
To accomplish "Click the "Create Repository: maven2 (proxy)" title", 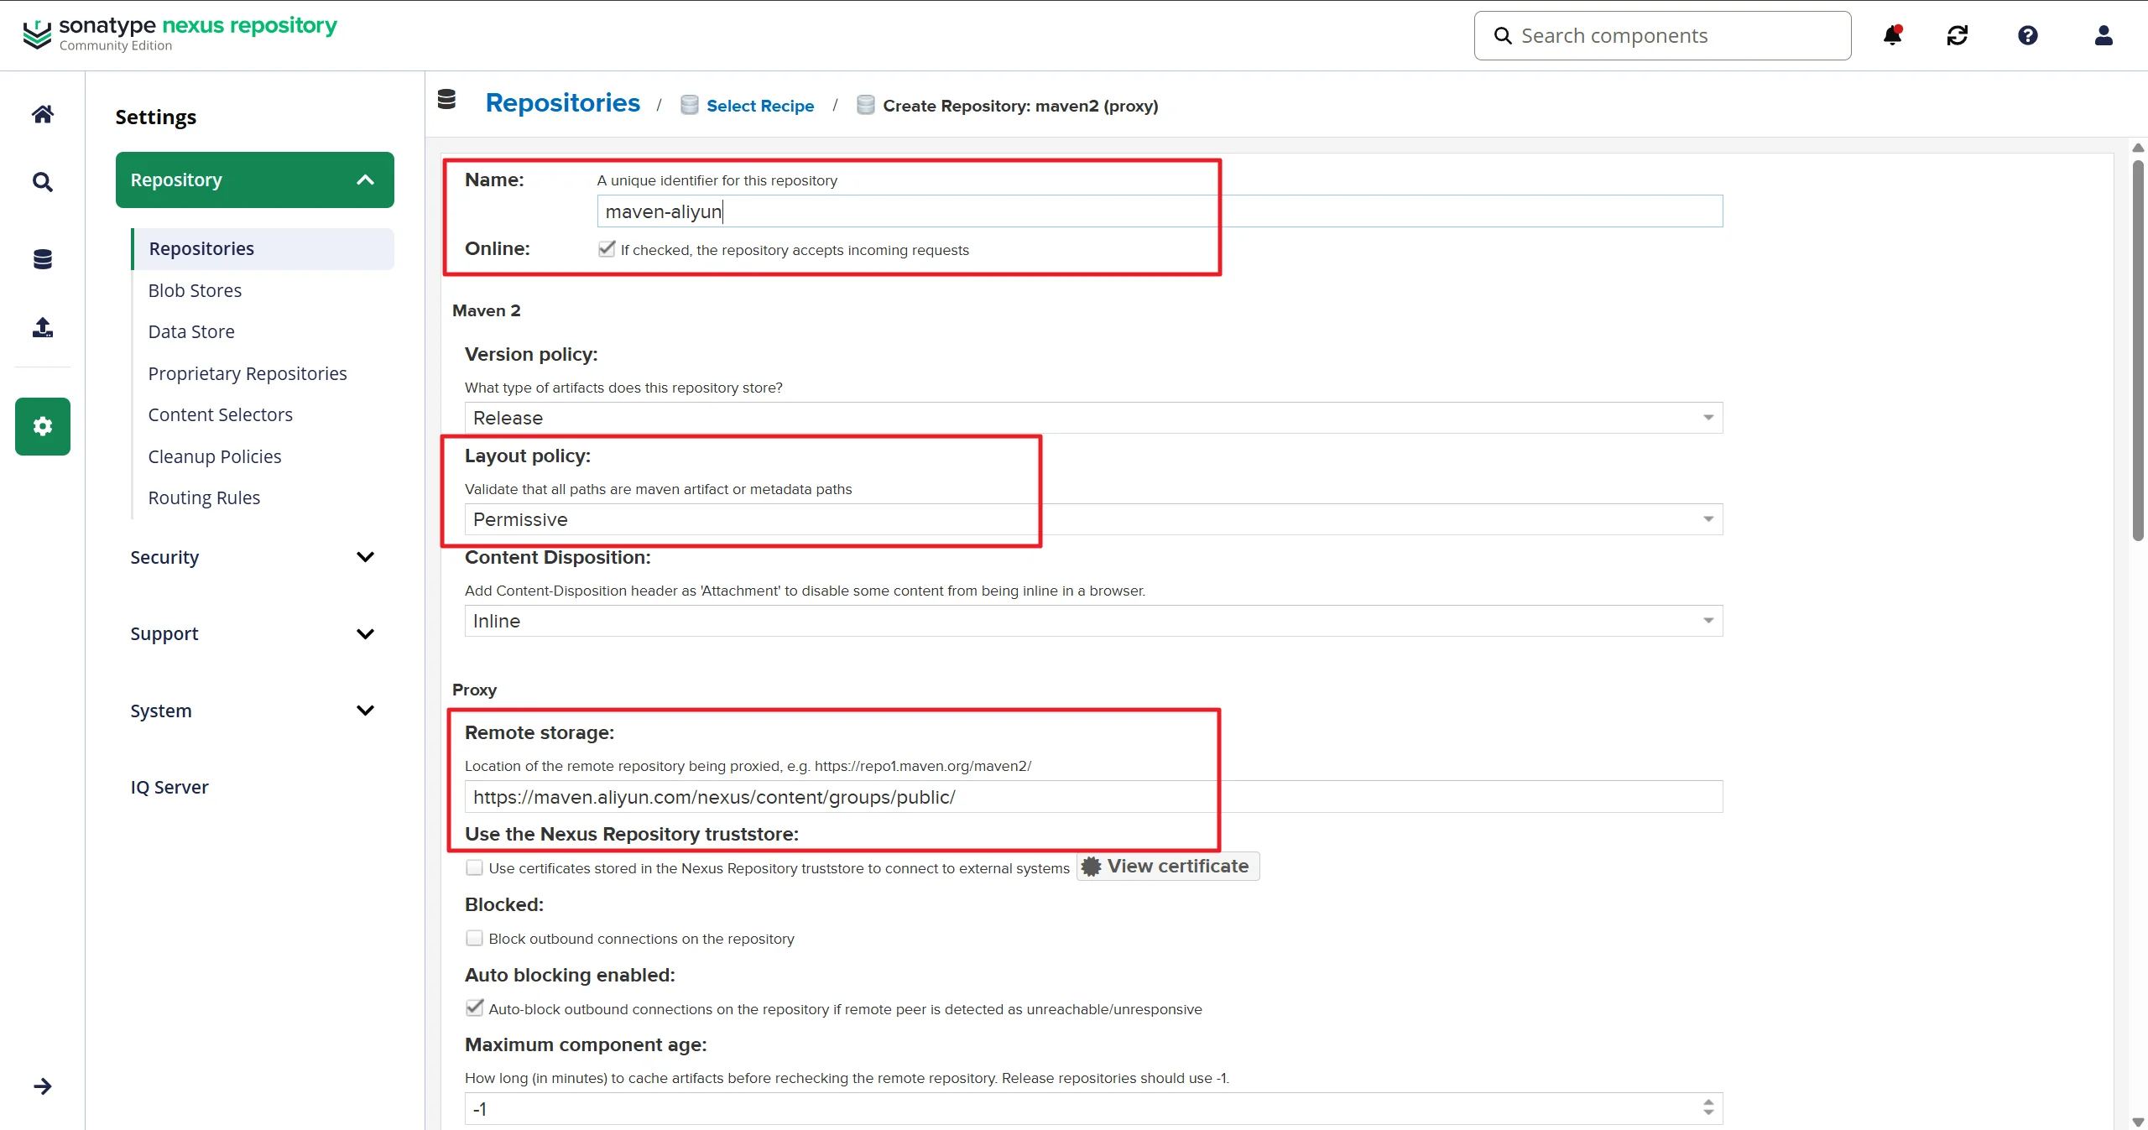I will (x=1020, y=106).
